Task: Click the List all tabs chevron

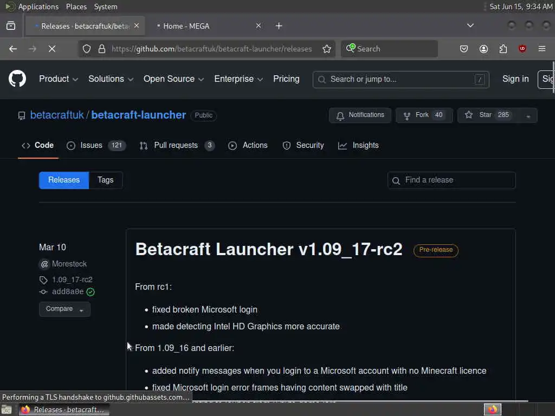Action: point(470,25)
